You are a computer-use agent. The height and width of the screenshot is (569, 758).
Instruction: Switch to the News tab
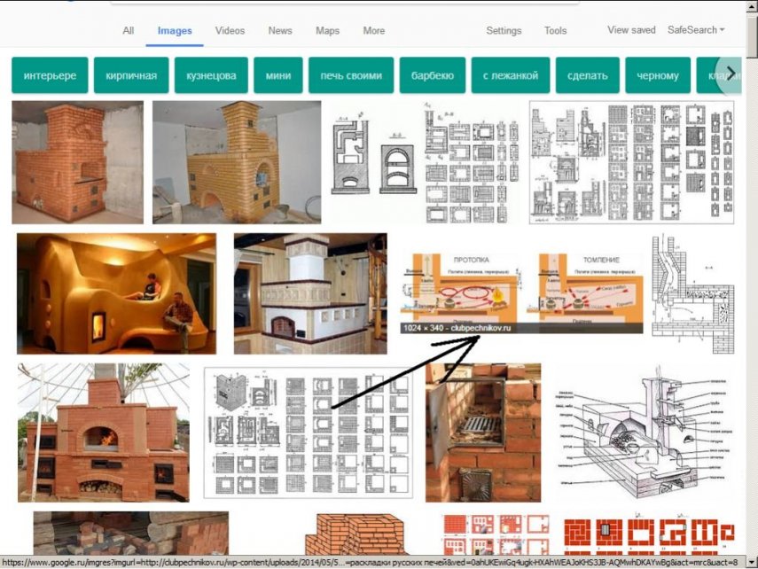[x=280, y=31]
